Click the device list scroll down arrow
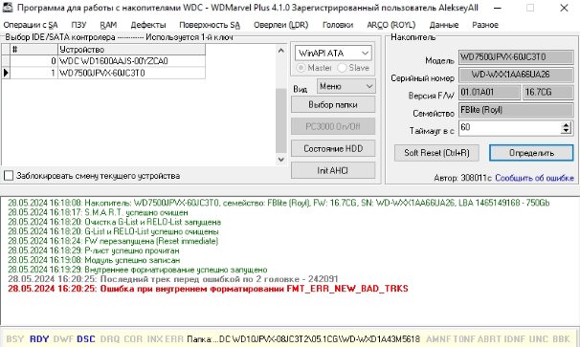The width and height of the screenshot is (580, 347). click(281, 160)
